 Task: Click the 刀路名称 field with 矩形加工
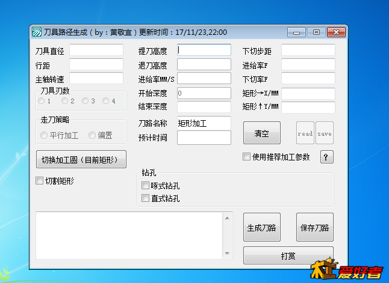click(204, 123)
